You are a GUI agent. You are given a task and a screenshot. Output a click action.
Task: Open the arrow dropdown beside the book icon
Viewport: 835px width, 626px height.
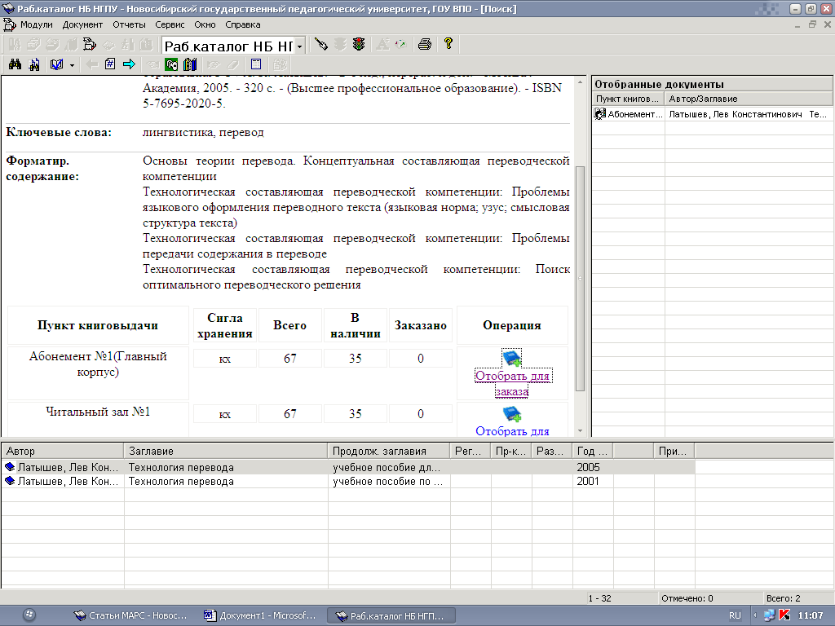click(x=72, y=65)
